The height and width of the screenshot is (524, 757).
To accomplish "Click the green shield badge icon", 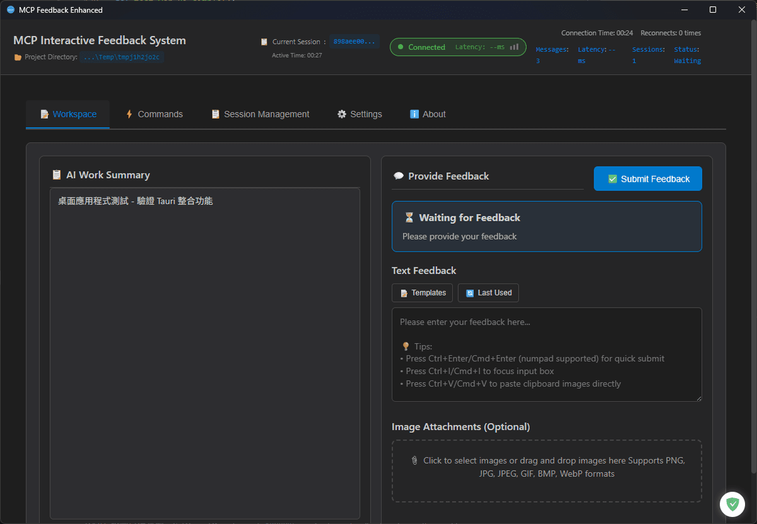I will (x=732, y=504).
